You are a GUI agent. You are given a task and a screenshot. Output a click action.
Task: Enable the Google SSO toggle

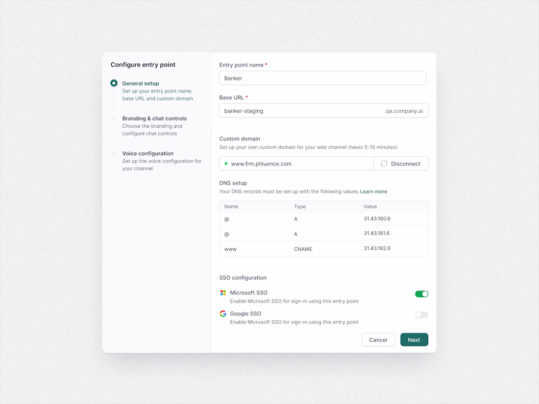coord(421,315)
